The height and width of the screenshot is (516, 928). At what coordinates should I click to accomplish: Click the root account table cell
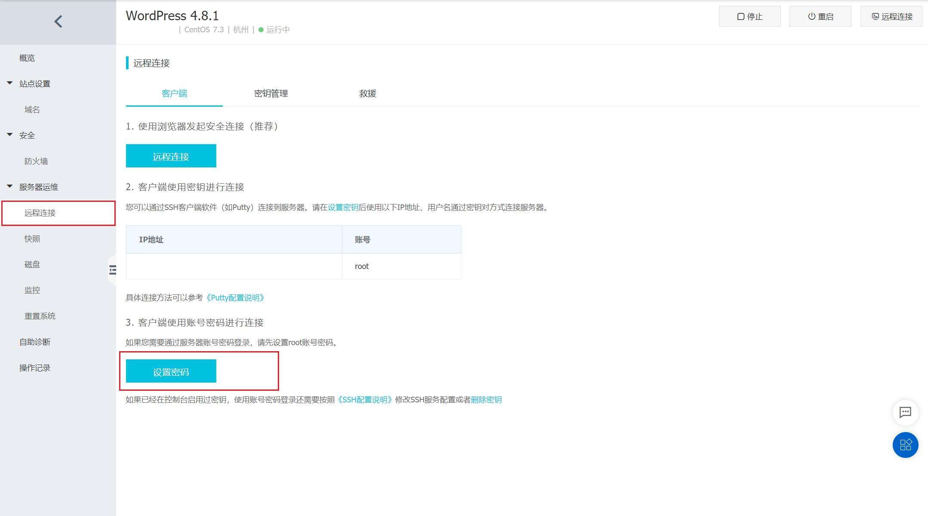[402, 266]
